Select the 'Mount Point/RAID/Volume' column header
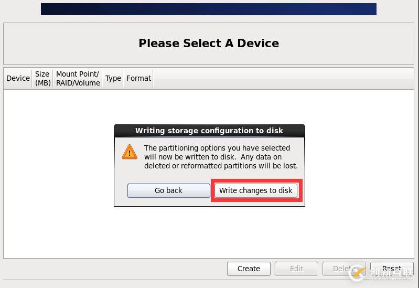 (78, 78)
